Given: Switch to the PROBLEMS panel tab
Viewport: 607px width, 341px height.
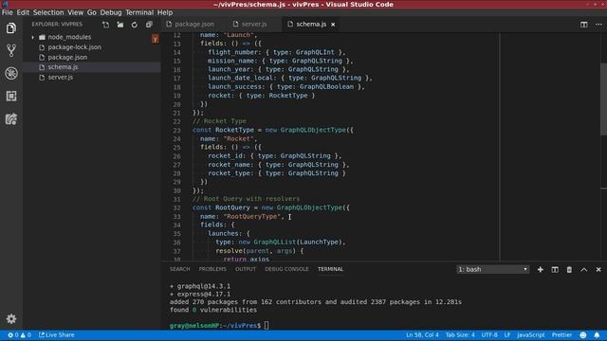Looking at the screenshot, I should (212, 269).
